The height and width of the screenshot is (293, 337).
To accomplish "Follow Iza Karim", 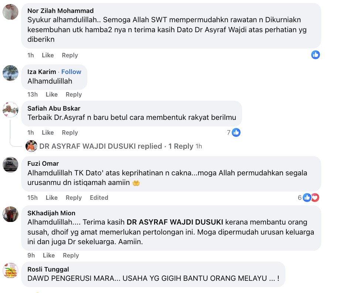I will pyautogui.click(x=71, y=72).
